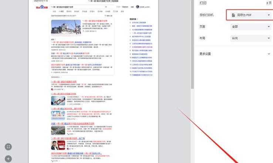Viewport: 273px width, 163px height.
Task: Click the X clear icon in search box
Action: coord(106,7)
